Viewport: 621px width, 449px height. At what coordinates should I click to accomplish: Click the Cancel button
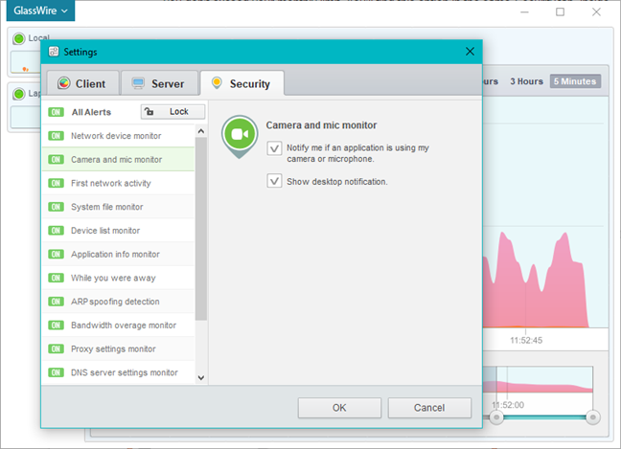(x=429, y=408)
